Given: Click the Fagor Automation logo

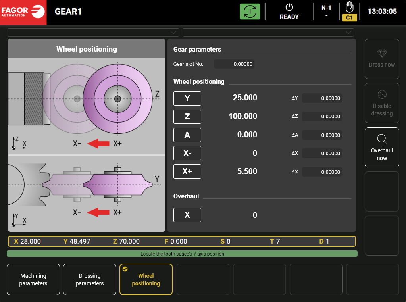Looking at the screenshot, I should [x=23, y=12].
